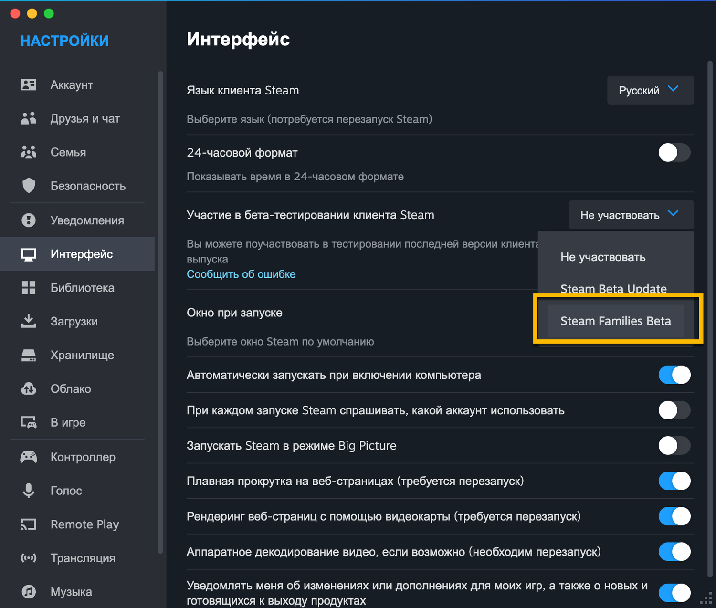The height and width of the screenshot is (608, 716).
Task: Enable the 24-hour format toggle
Action: [x=674, y=153]
